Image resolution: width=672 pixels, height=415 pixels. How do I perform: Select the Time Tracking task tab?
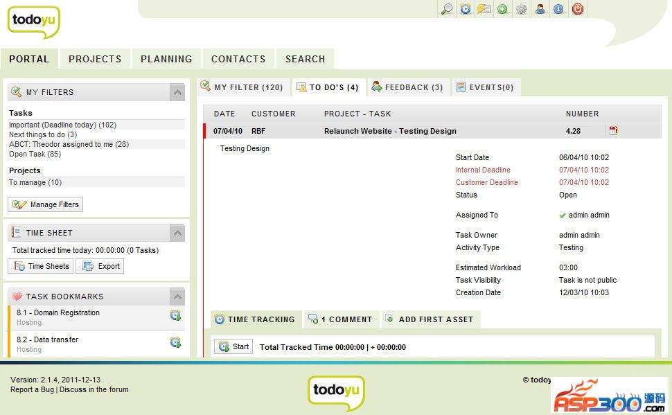pyautogui.click(x=256, y=319)
